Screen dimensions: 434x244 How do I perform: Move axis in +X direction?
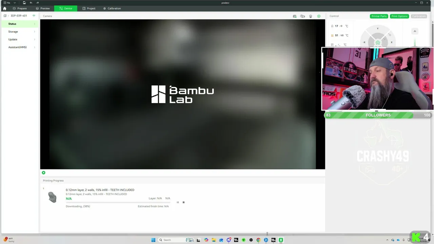pyautogui.click(x=391, y=42)
